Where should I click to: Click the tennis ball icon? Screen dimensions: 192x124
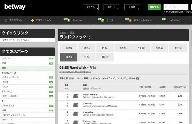(102, 20)
